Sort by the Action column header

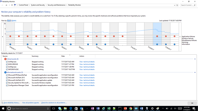tap(87, 56)
